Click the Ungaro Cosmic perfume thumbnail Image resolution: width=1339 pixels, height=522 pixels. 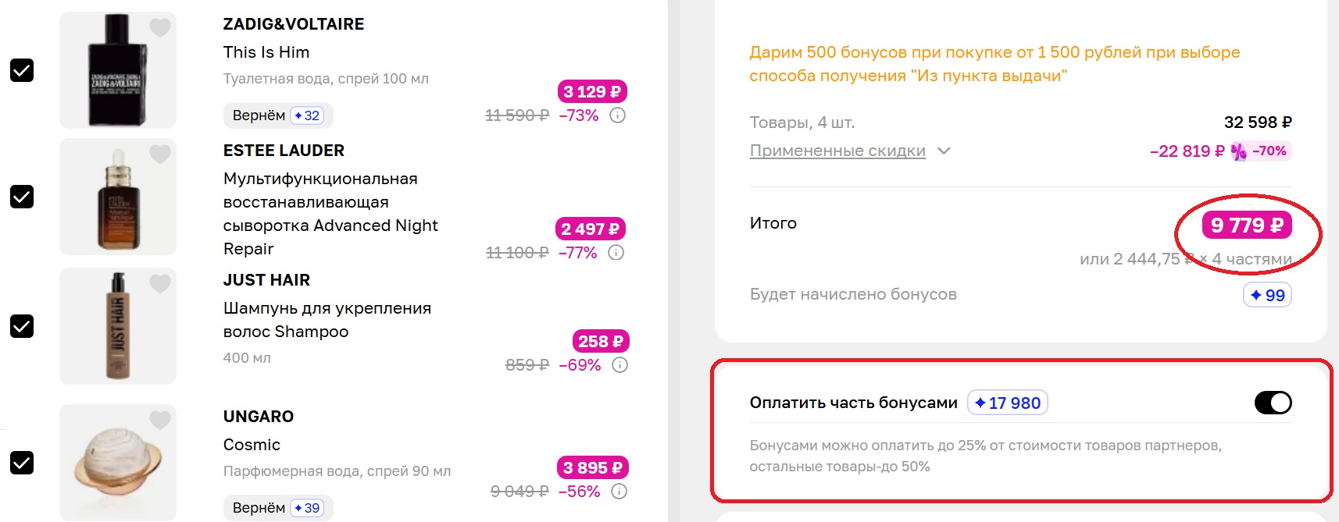click(118, 463)
